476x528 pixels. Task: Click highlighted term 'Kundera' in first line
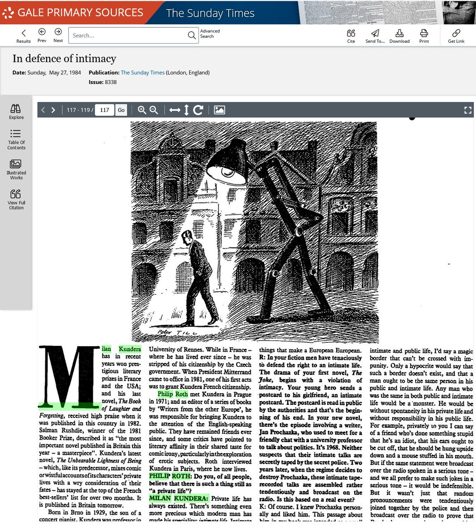(130, 349)
